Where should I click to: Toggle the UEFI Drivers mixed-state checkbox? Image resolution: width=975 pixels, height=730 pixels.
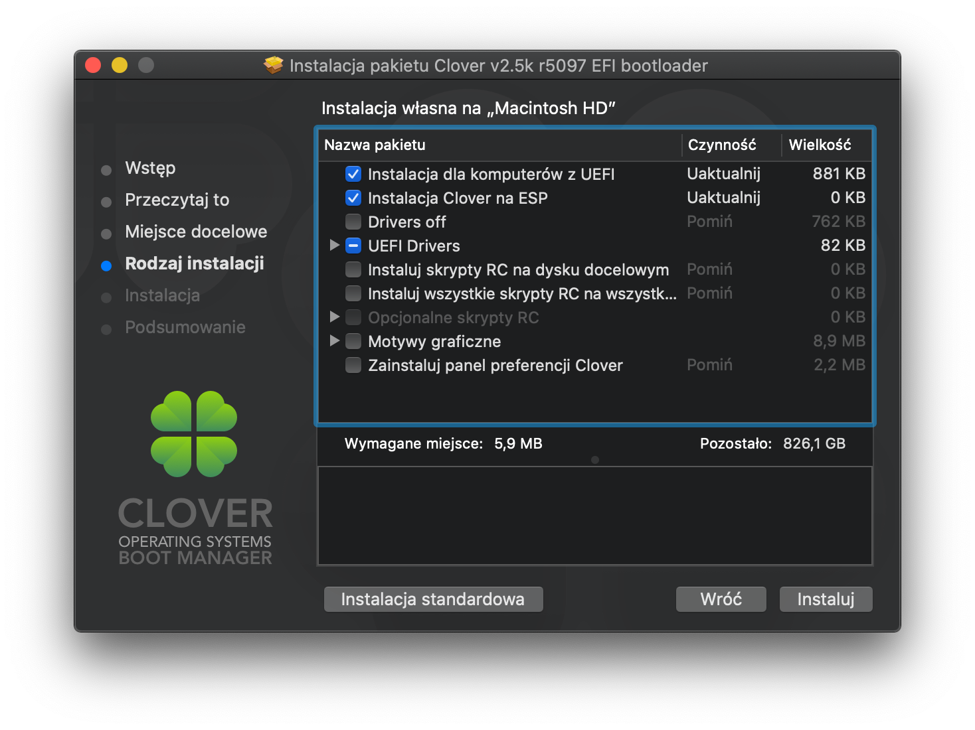coord(353,246)
